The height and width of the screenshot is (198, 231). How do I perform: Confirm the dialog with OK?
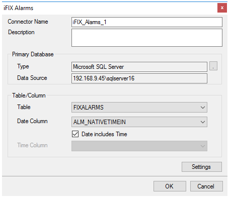click(170, 186)
